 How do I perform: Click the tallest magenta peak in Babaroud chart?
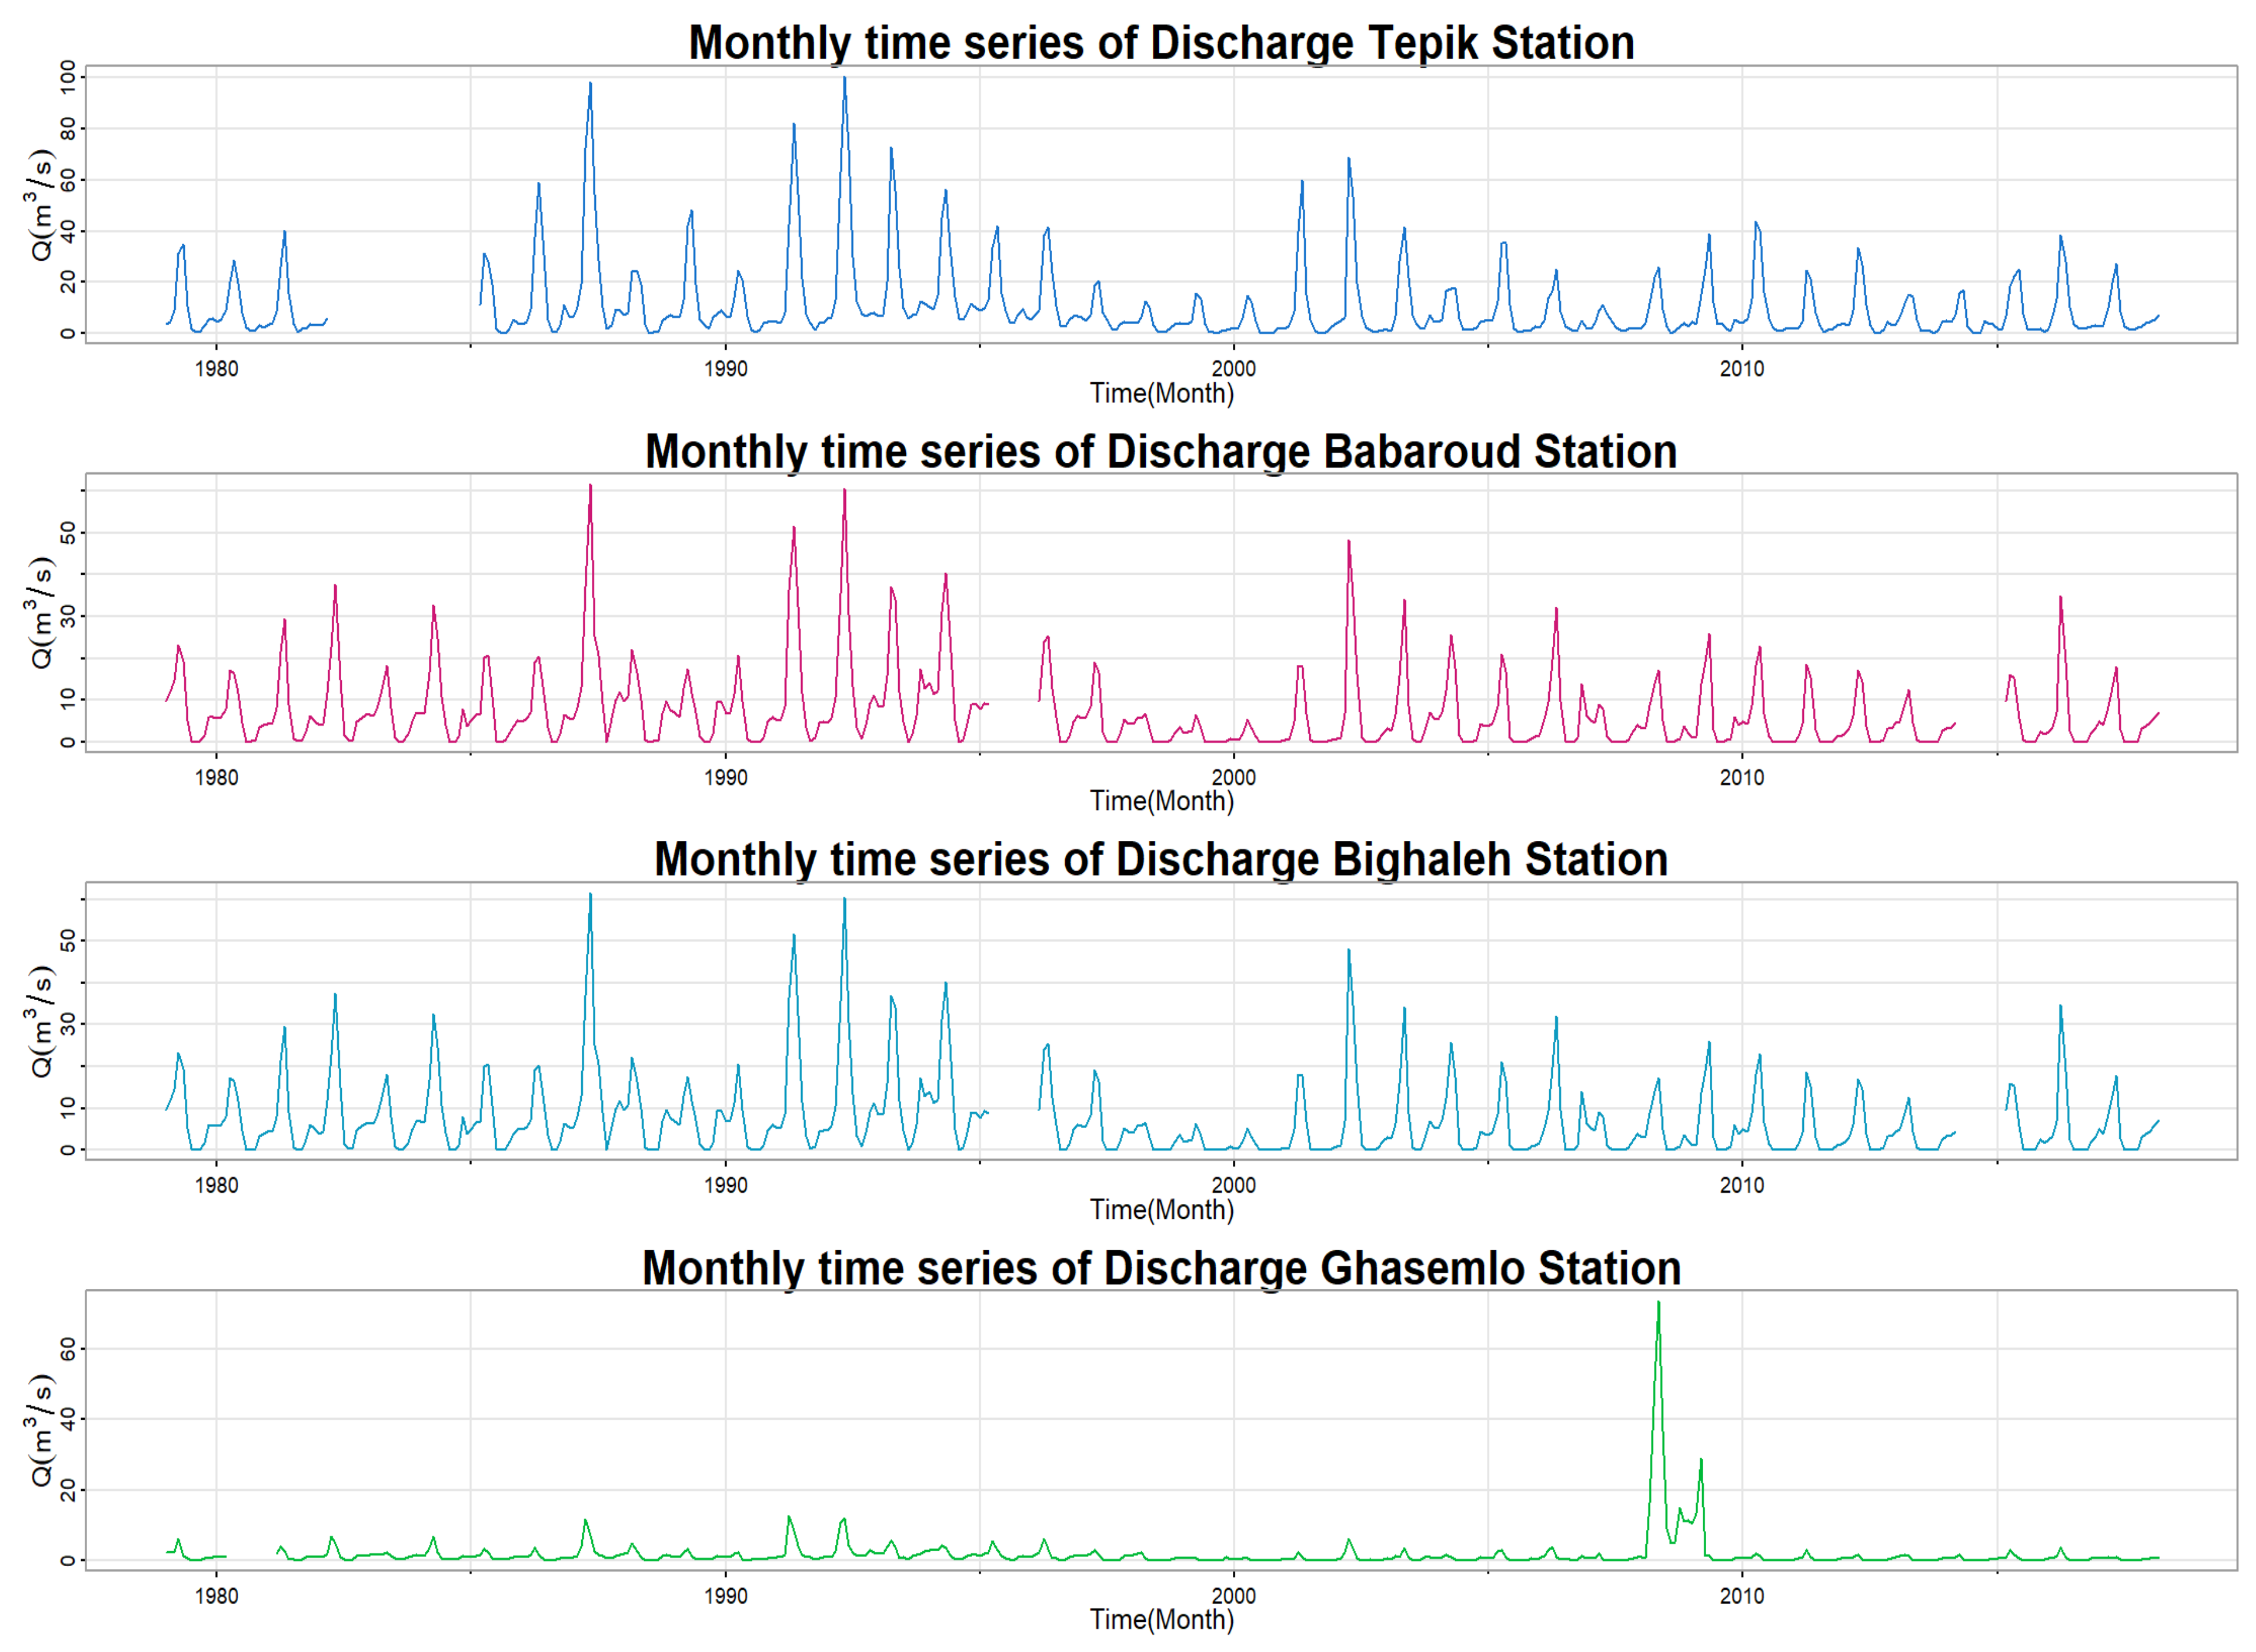589,487
